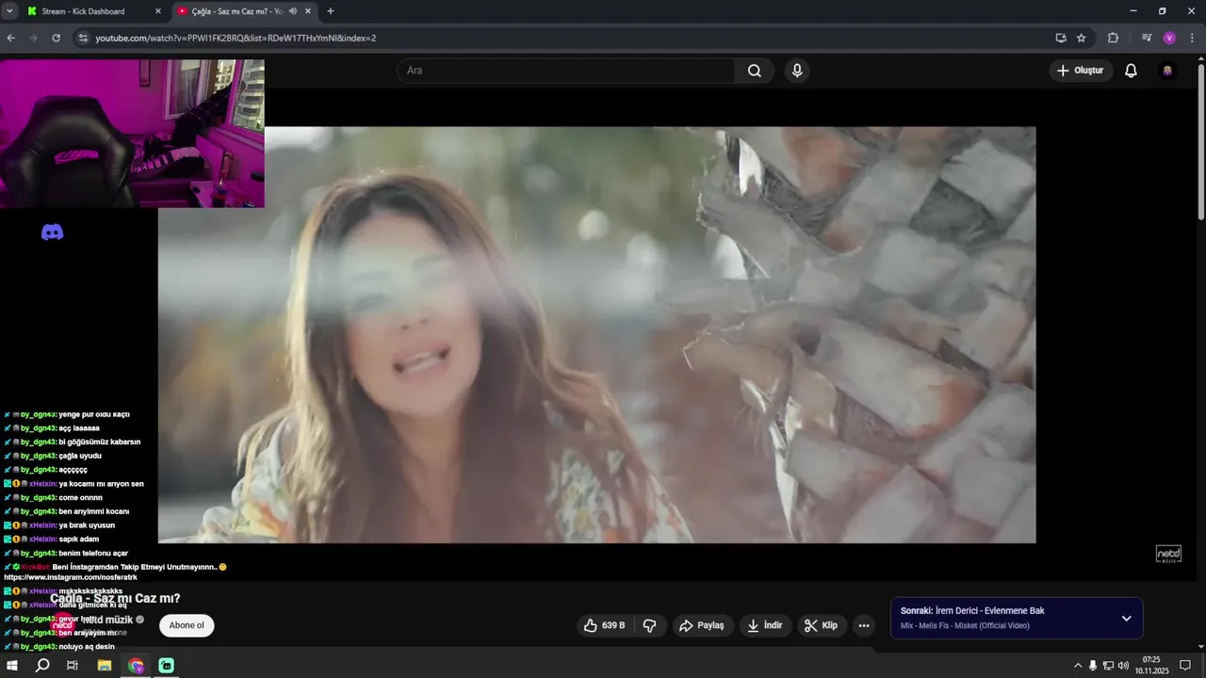Click the Paylaş share button
This screenshot has height=678, width=1206.
[x=702, y=625]
